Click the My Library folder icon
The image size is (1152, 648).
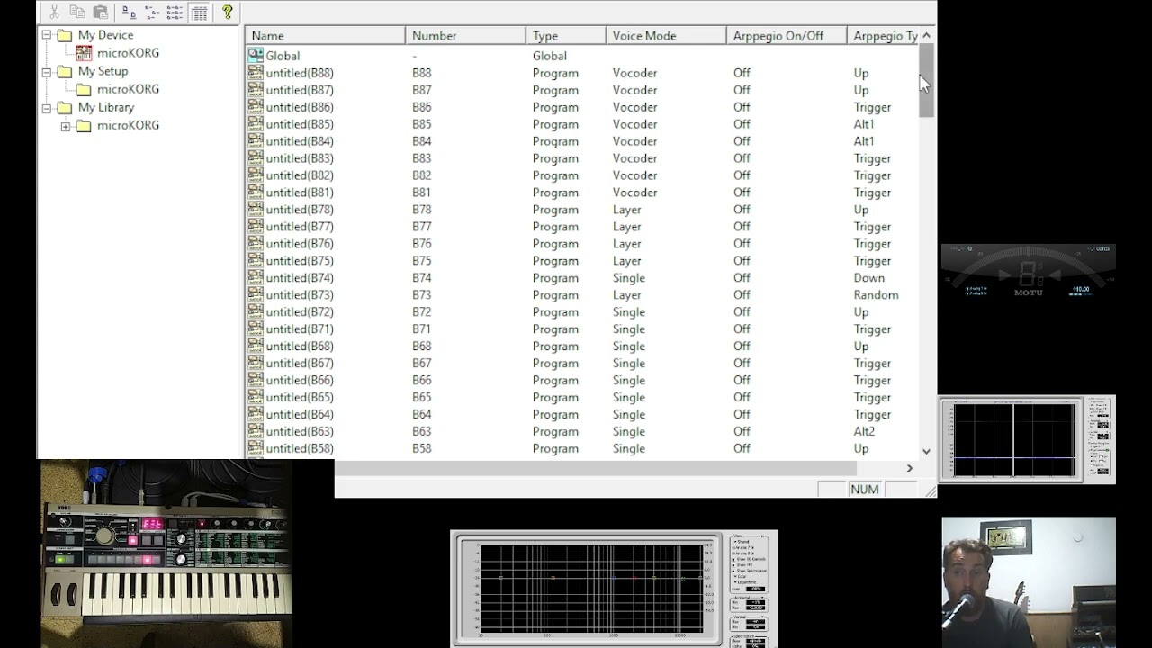(x=65, y=107)
